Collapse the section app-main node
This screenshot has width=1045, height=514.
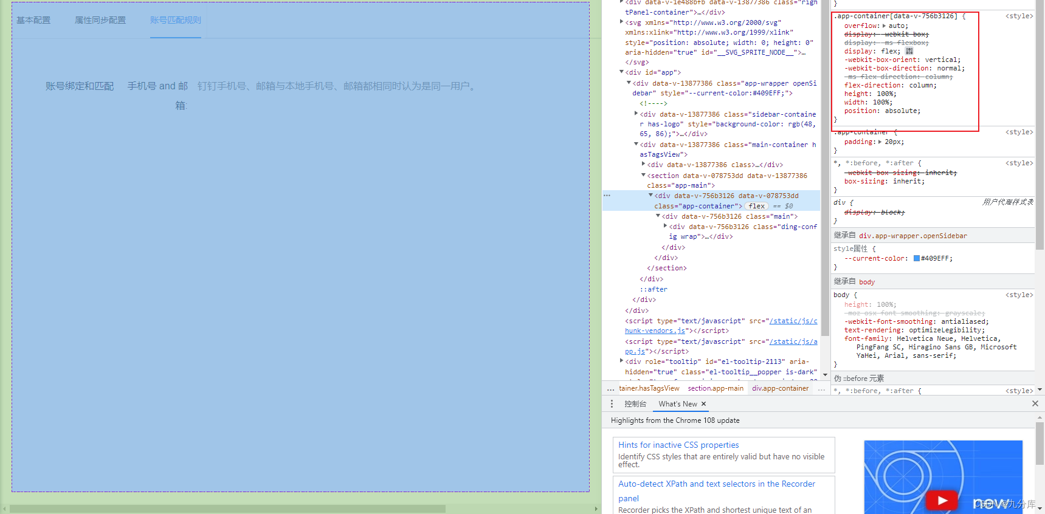pyautogui.click(x=643, y=175)
